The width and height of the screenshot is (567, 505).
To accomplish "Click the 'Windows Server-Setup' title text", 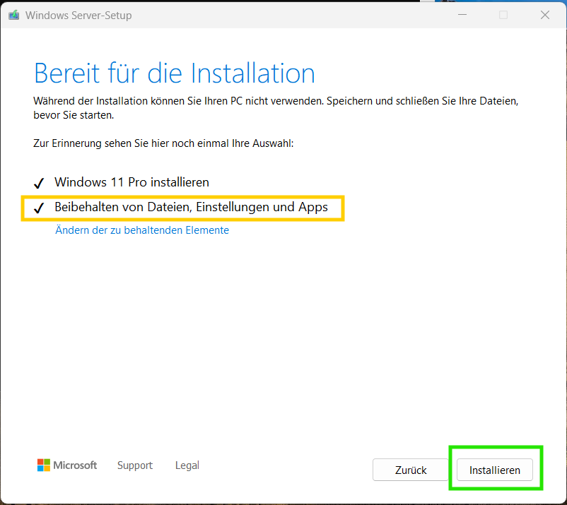I will pos(78,16).
